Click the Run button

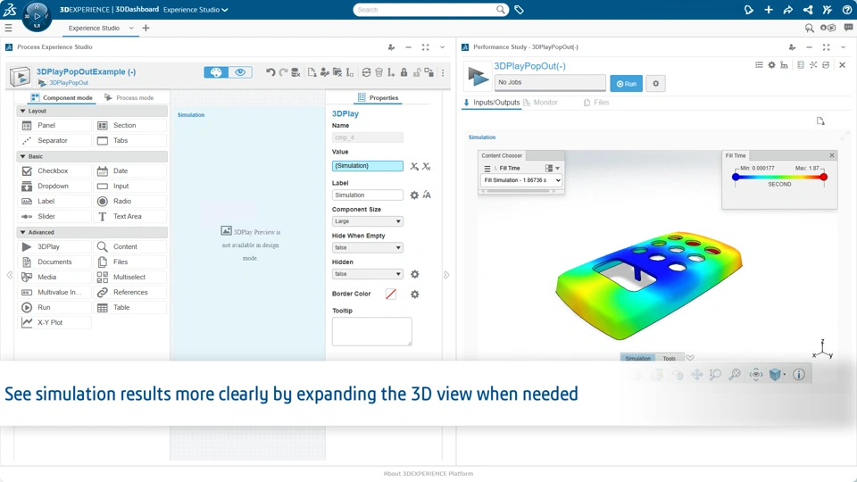627,84
